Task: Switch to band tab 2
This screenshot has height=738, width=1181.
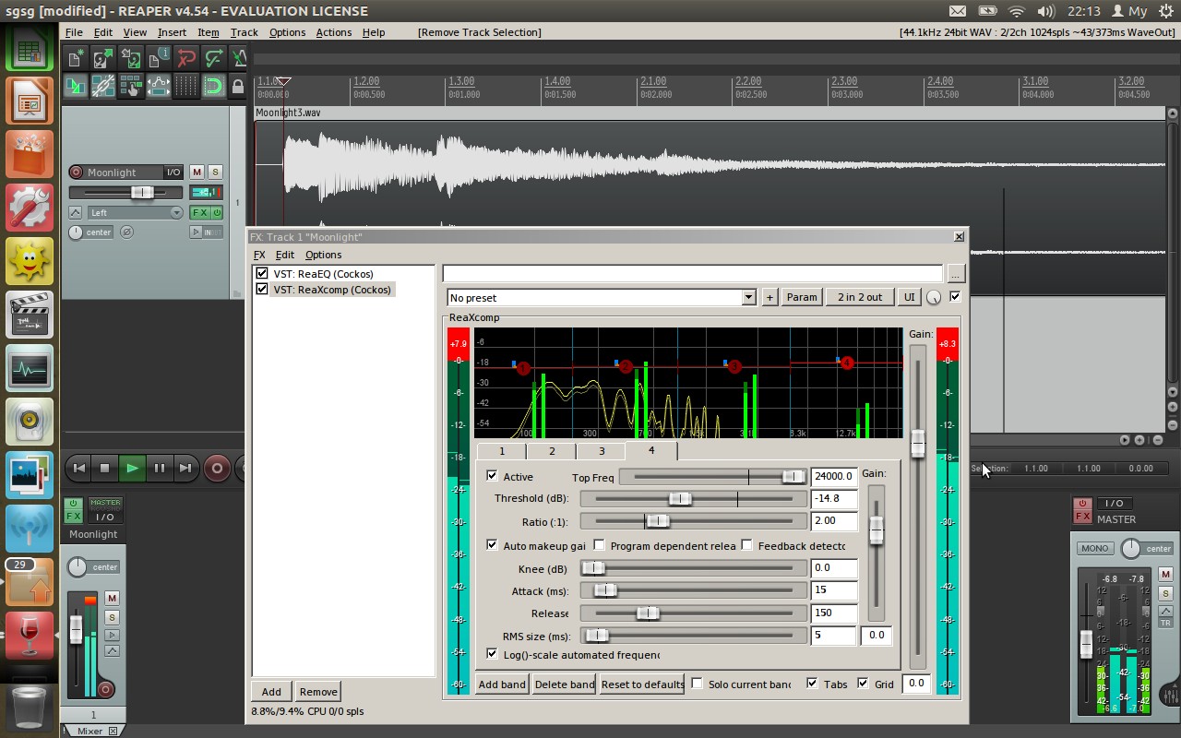Action: (x=552, y=451)
